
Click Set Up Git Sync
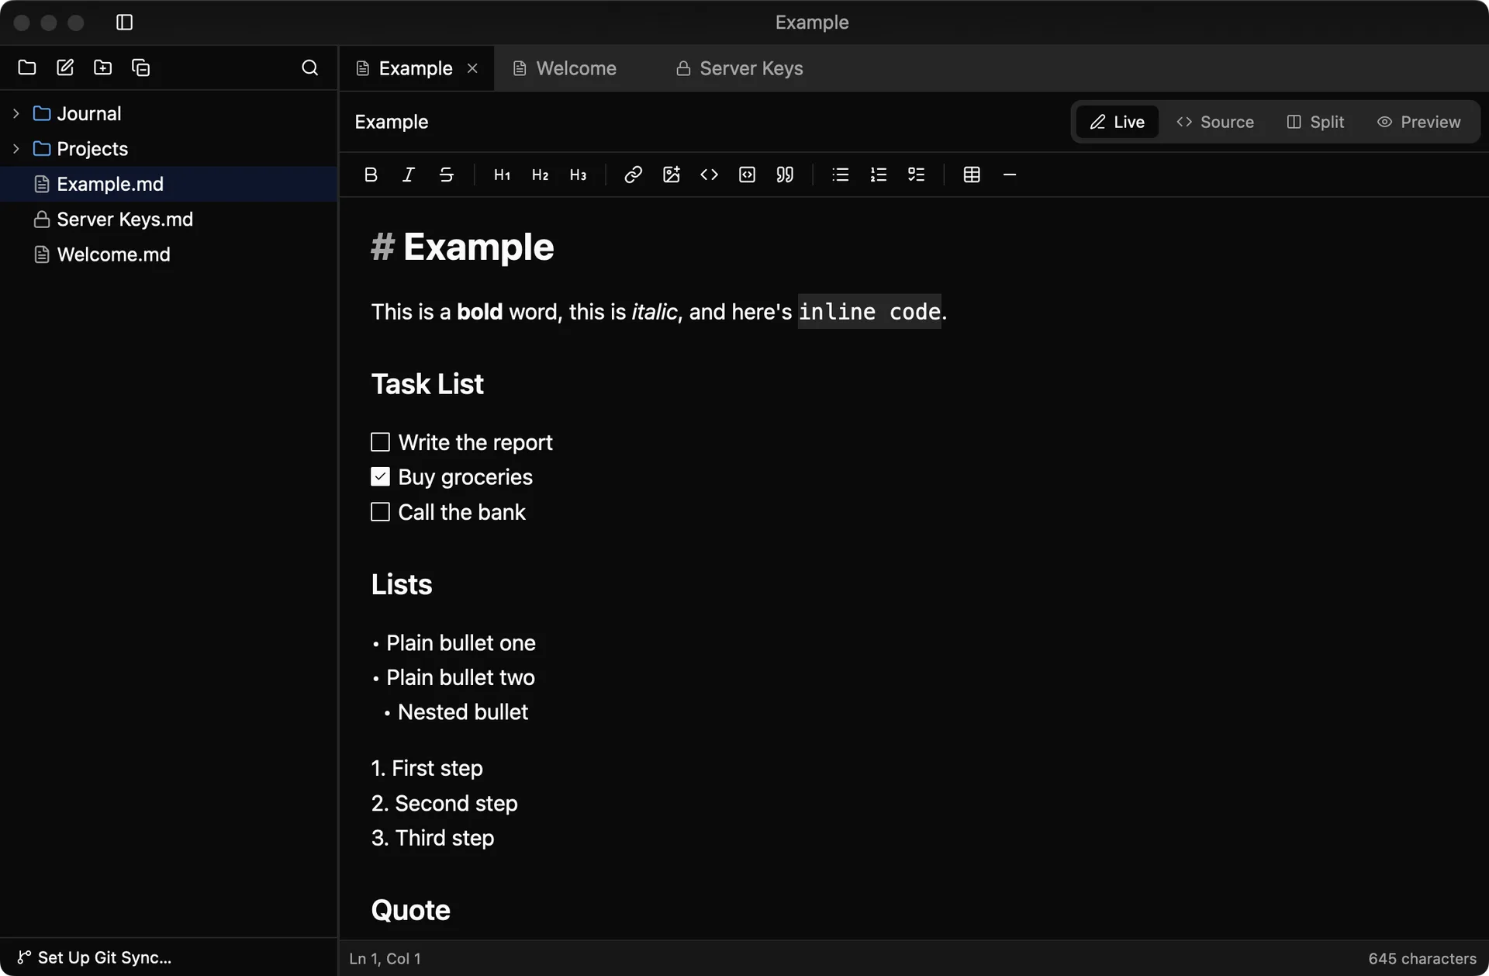[x=94, y=957]
